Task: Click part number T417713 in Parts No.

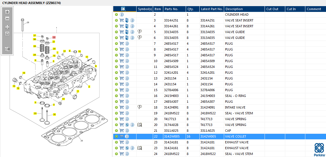Action: point(170,119)
